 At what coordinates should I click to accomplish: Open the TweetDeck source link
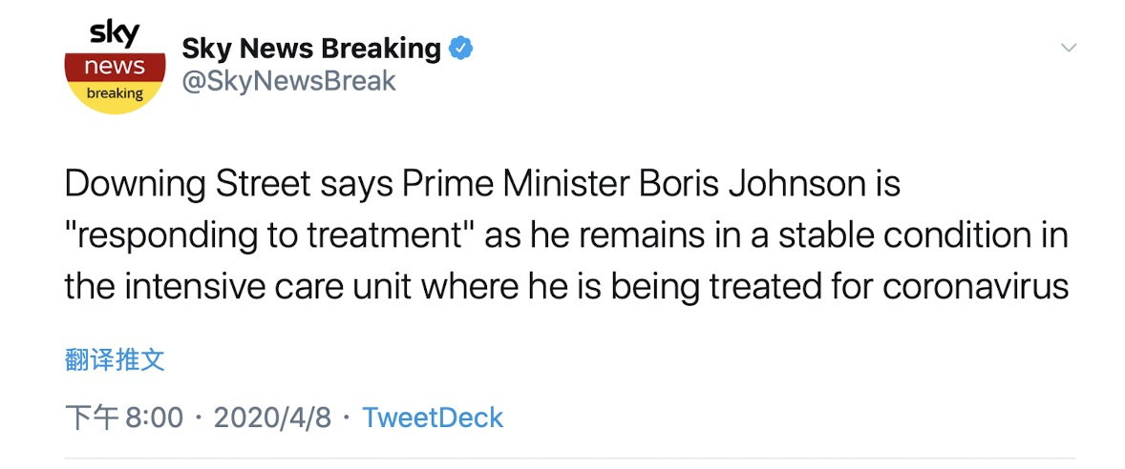[433, 418]
